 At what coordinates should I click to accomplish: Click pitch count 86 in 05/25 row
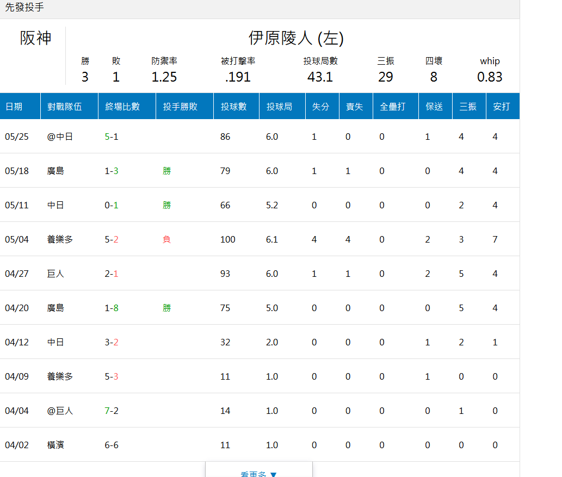coord(225,137)
